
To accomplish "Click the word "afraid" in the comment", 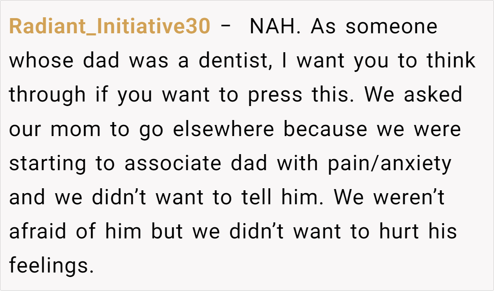I will [37, 232].
